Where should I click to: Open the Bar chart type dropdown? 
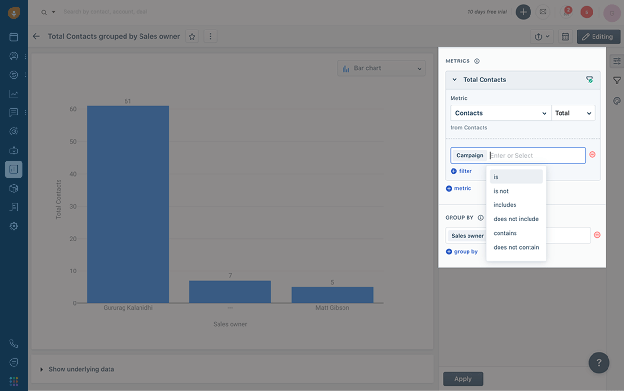(x=381, y=68)
